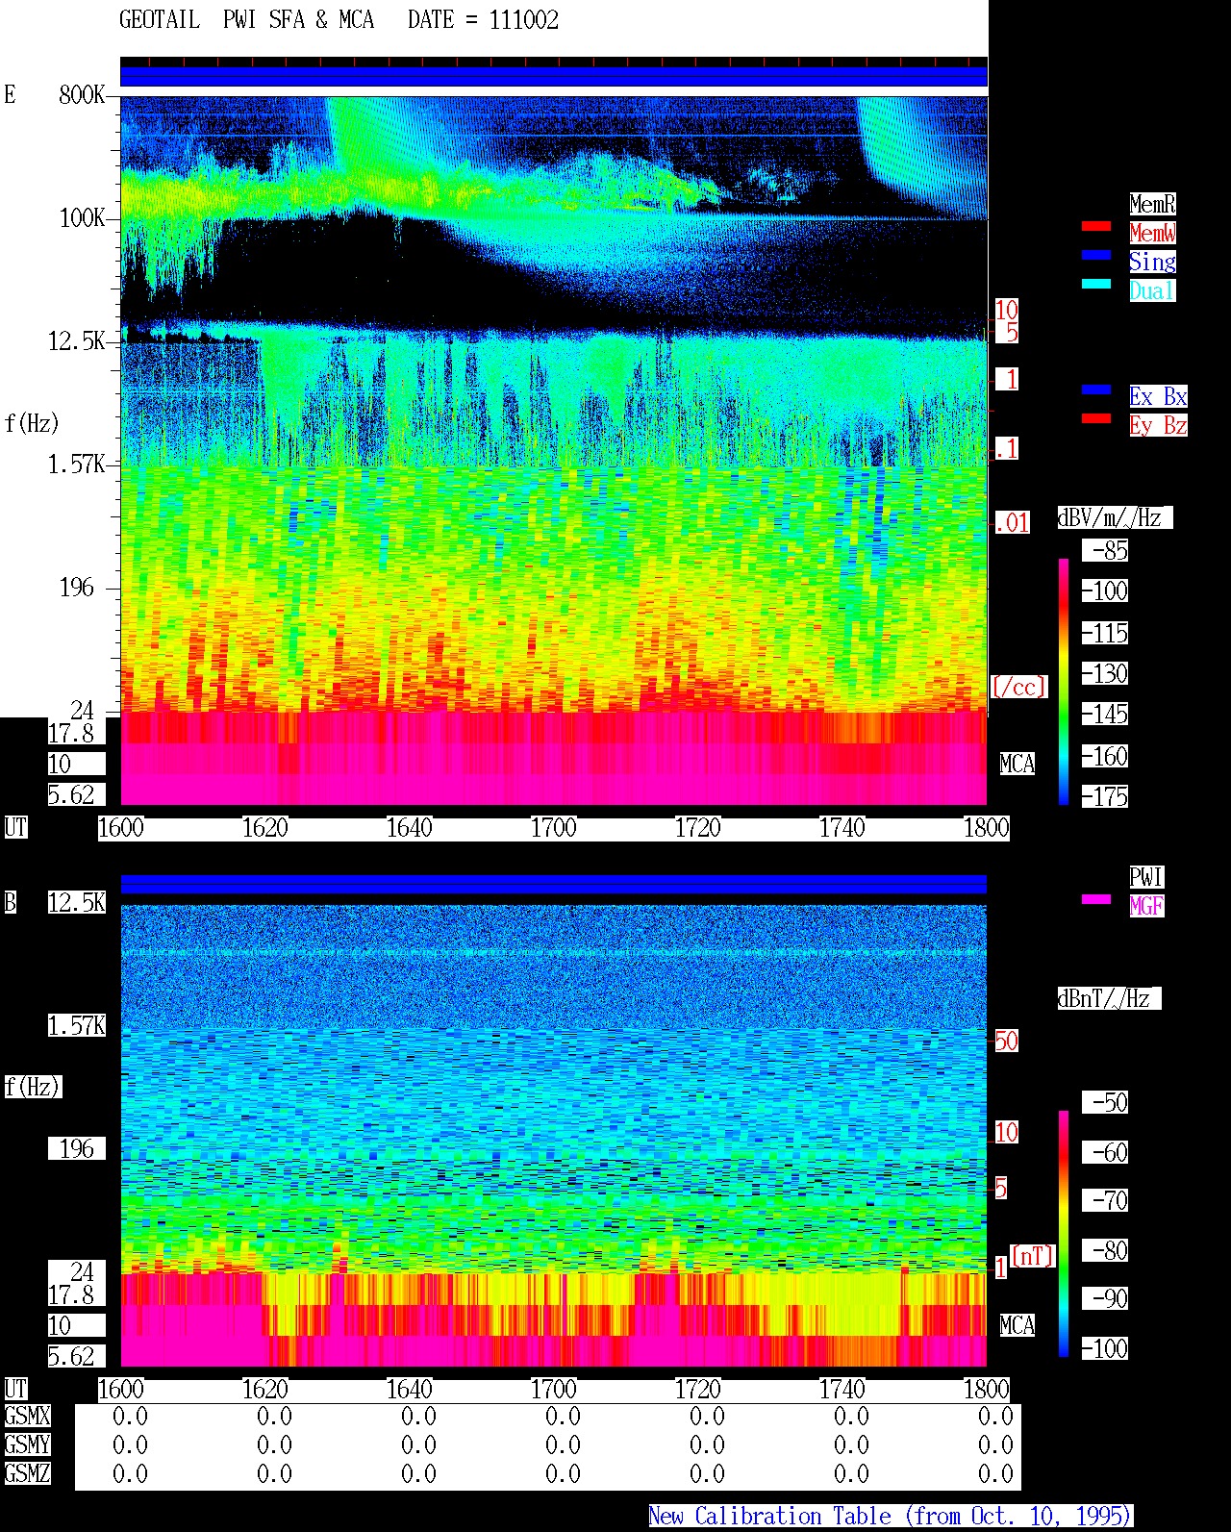Click the magenta MGF legend swatch

(x=1096, y=899)
